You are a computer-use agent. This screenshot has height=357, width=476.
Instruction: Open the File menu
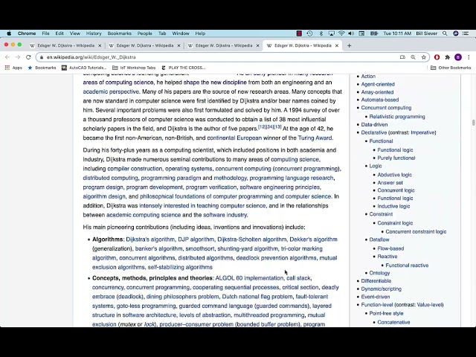coord(45,33)
